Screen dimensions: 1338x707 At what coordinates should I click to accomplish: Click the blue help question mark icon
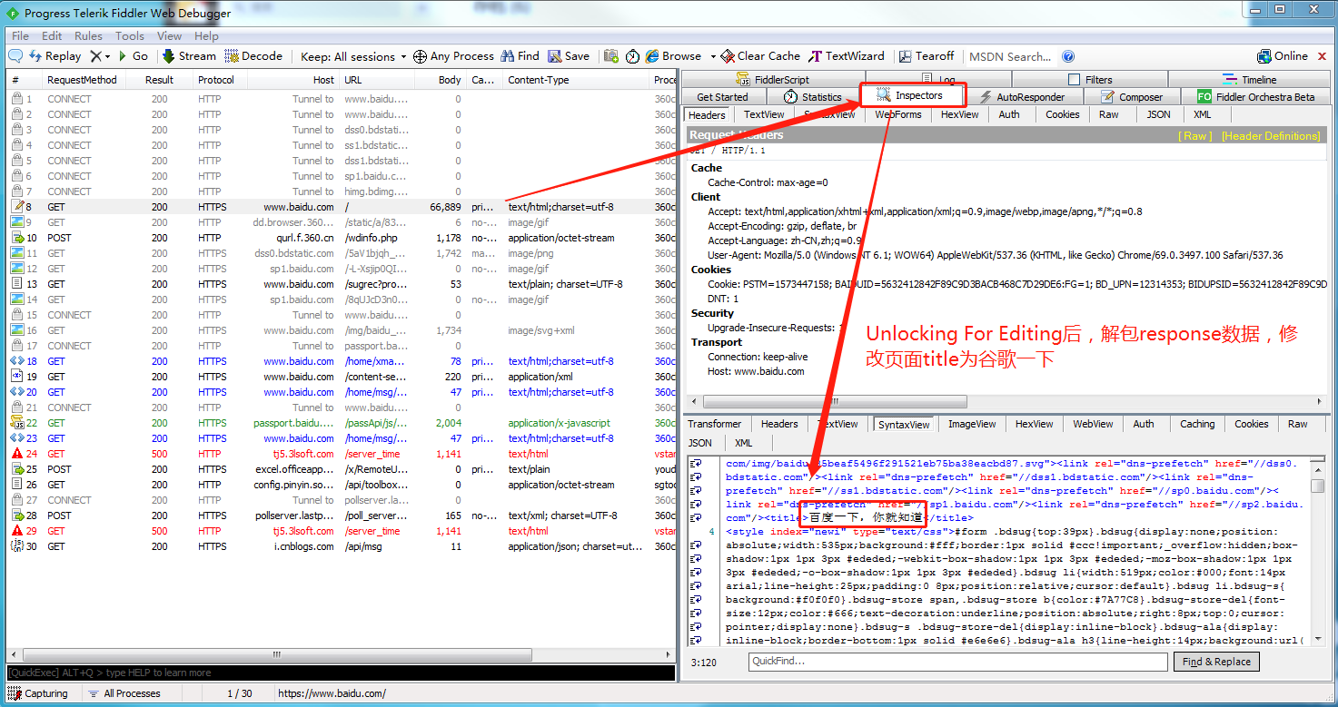click(1068, 56)
